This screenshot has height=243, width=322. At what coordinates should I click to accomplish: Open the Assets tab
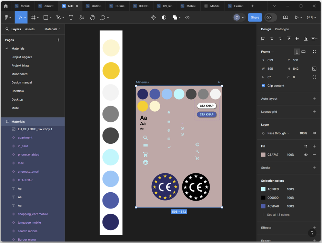30,29
